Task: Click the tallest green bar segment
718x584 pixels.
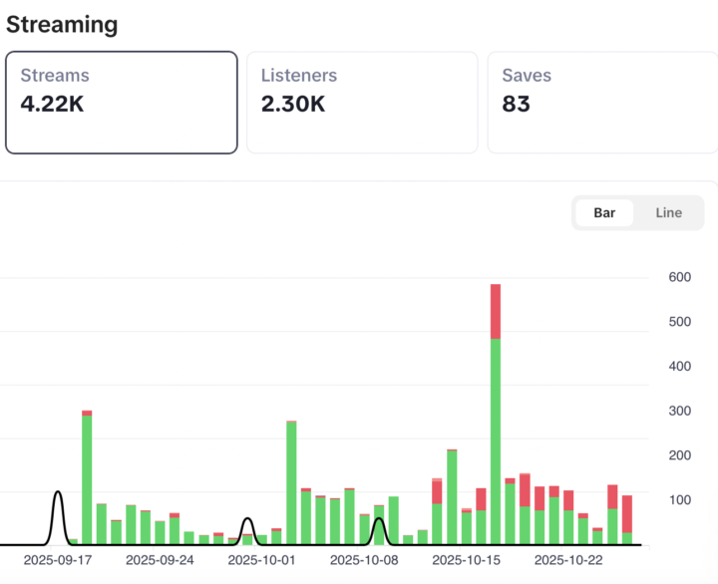Action: point(496,438)
